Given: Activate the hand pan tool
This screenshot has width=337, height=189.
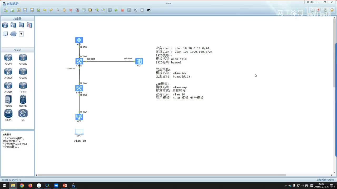Looking at the screenshot, I should coord(64,10).
